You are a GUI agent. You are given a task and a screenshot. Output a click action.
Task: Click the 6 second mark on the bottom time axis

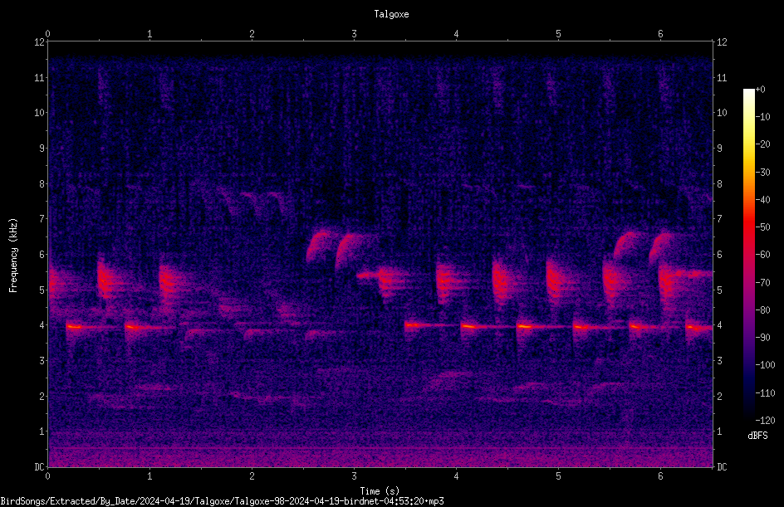pos(660,476)
